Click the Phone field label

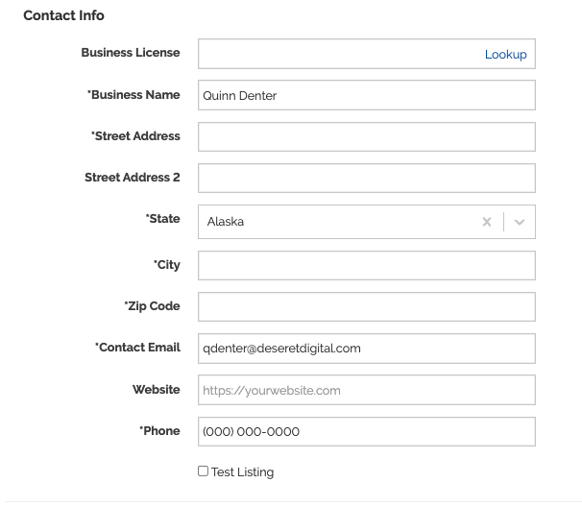coord(159,431)
